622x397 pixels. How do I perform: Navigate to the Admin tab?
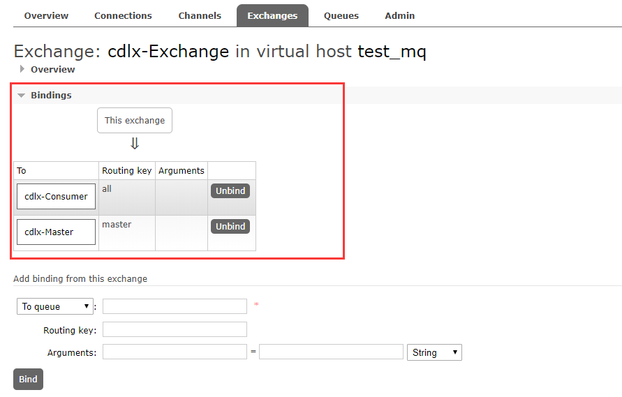point(399,15)
